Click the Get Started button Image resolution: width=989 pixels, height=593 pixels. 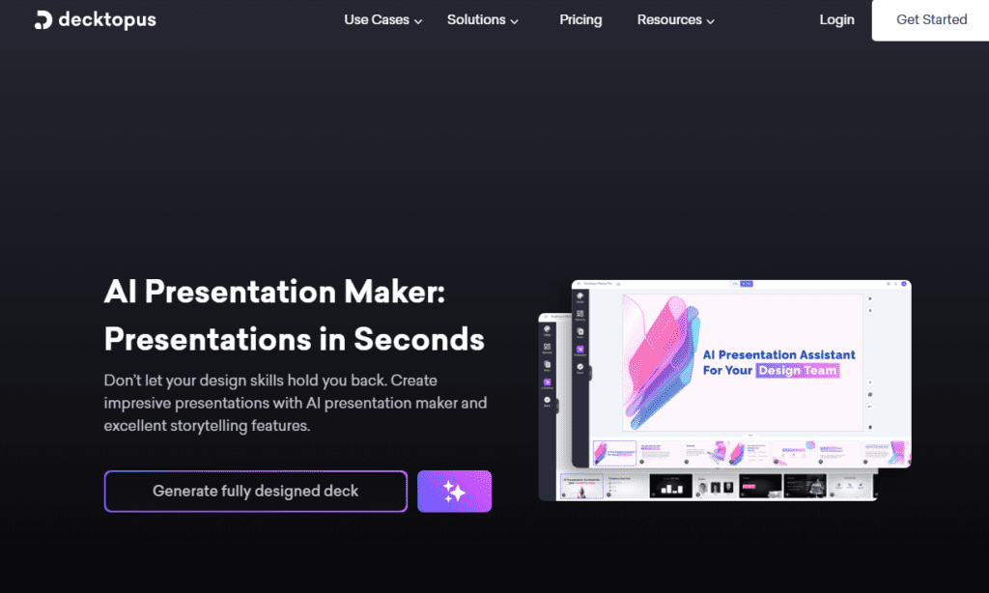pyautogui.click(x=931, y=20)
